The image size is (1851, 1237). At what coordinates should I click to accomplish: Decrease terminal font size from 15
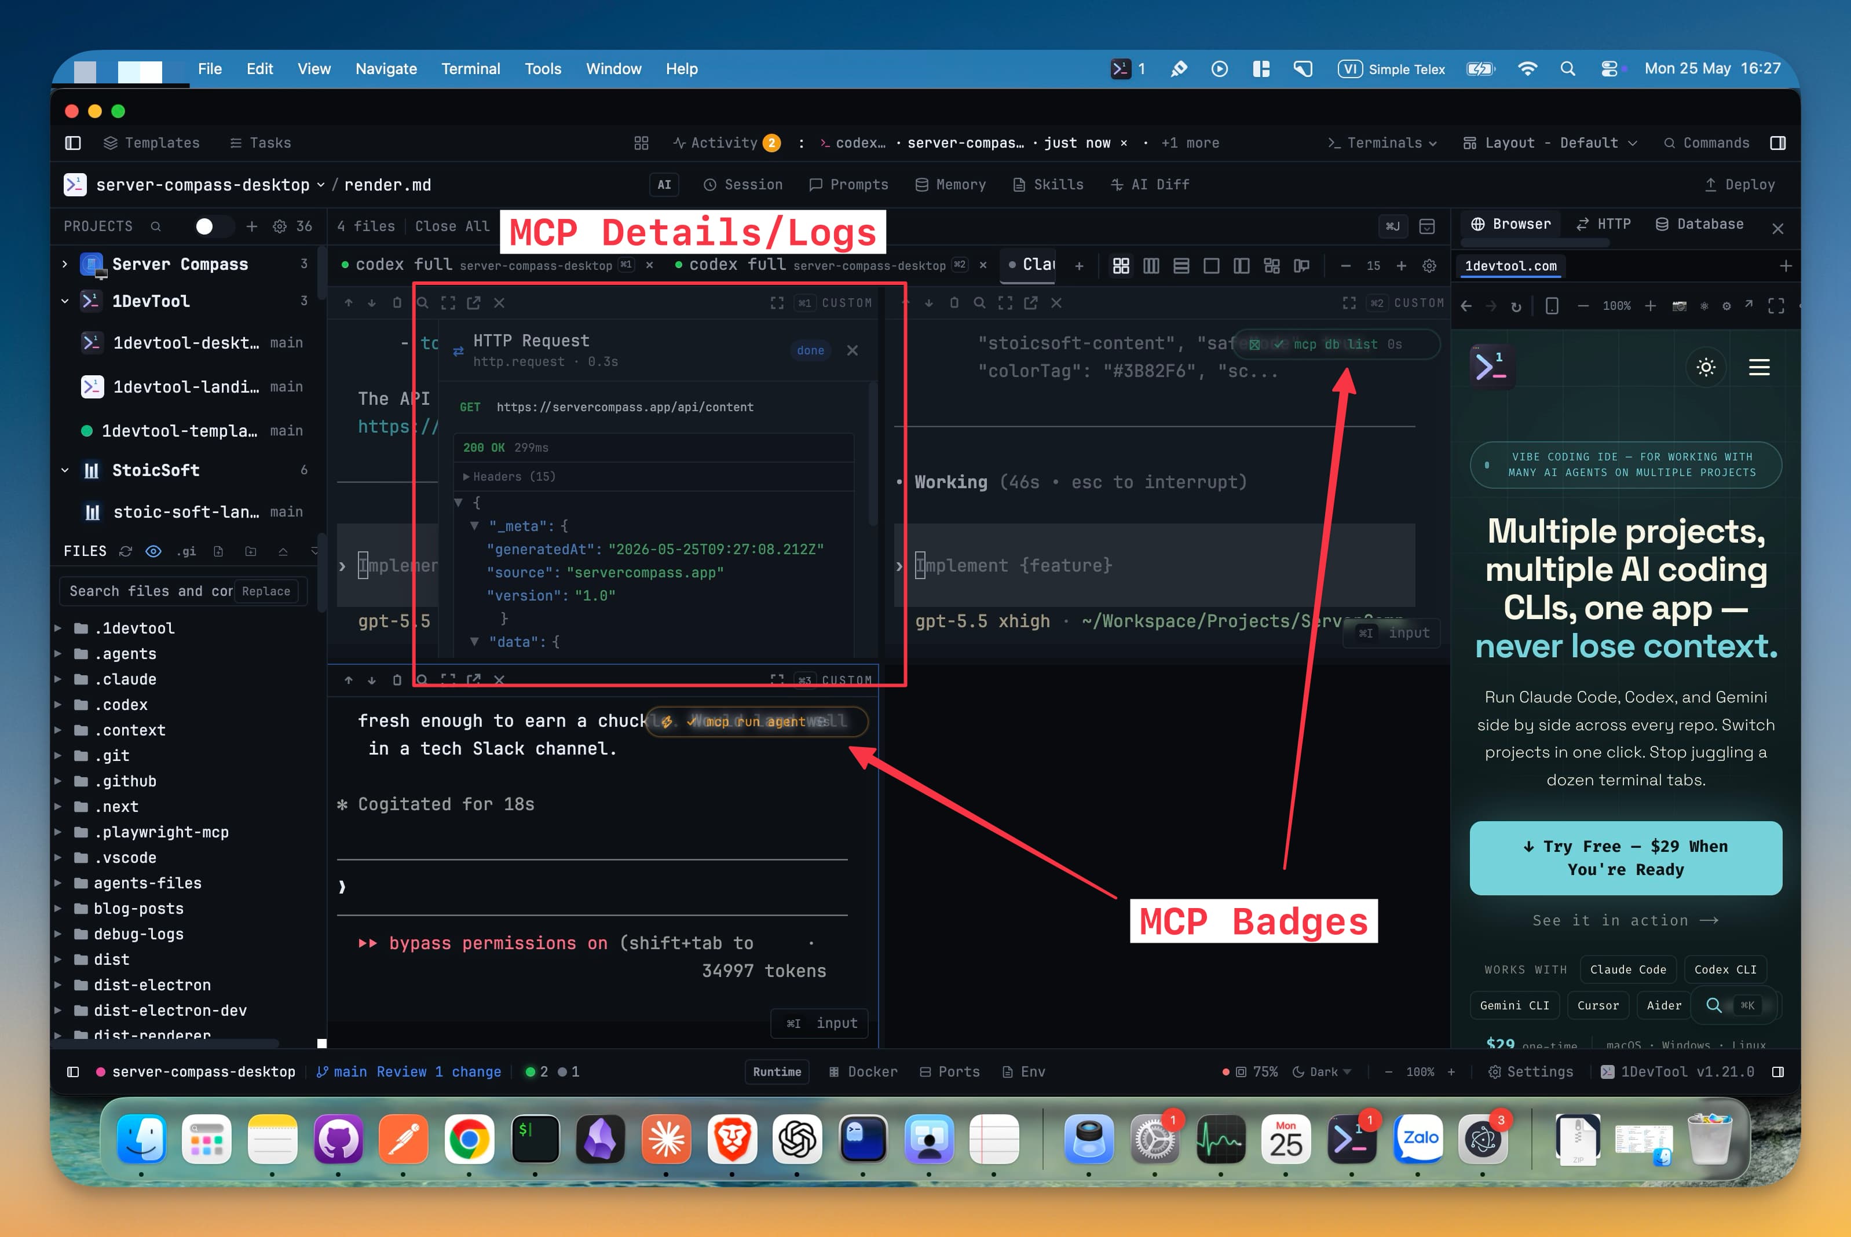[x=1345, y=266]
